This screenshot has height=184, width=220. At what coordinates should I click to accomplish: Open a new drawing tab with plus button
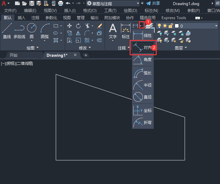coord(86,55)
